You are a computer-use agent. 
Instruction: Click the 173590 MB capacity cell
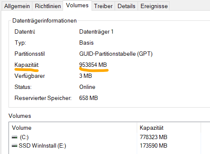pos(153,145)
